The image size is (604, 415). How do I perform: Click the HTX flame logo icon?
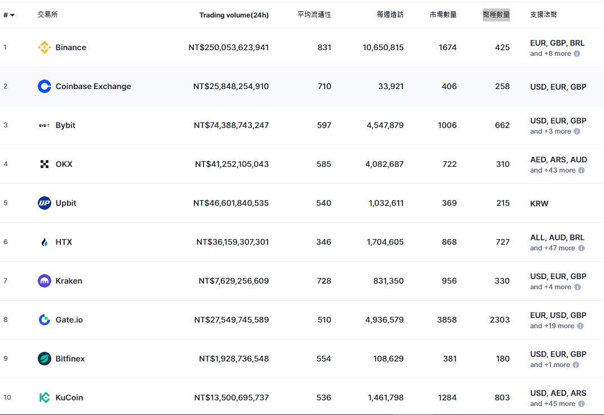tap(45, 242)
